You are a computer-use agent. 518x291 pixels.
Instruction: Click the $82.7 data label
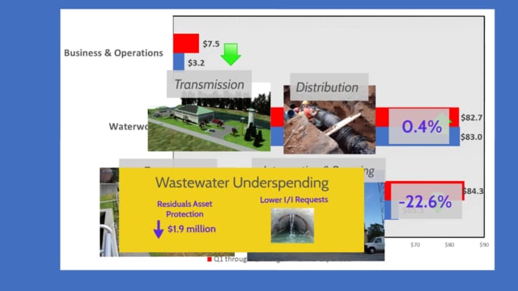tap(471, 117)
